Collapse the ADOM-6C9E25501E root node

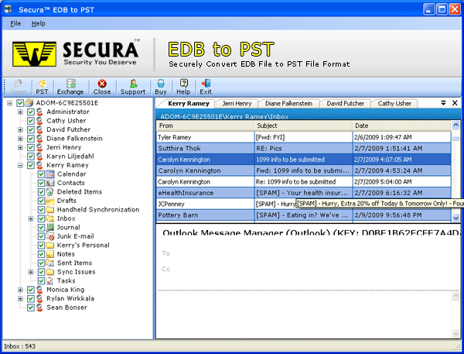[10, 103]
